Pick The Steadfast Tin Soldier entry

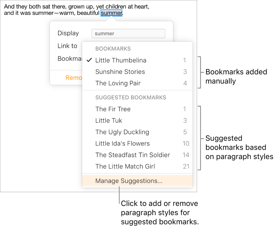[x=132, y=155]
